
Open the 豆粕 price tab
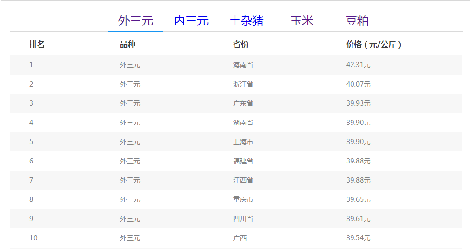(357, 21)
